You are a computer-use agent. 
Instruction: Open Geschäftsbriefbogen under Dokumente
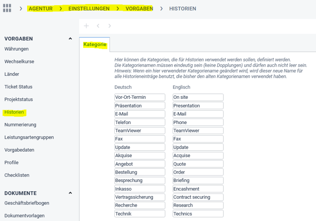27,203
